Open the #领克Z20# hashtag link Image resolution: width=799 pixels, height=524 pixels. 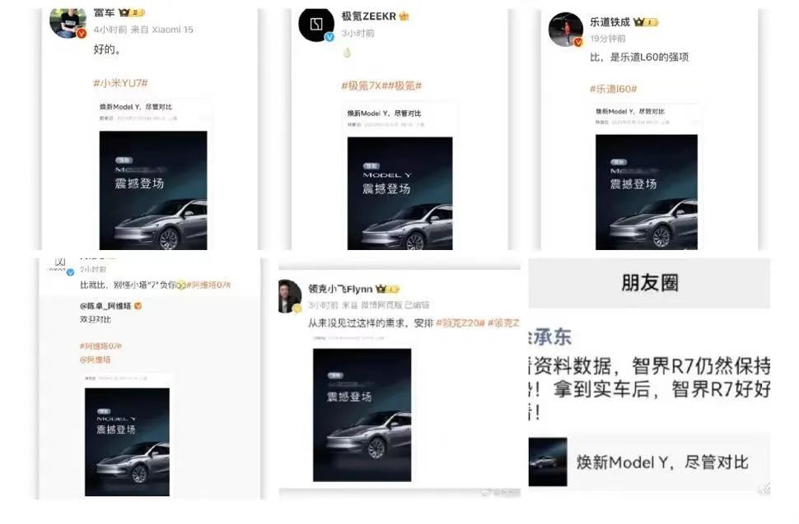pos(460,322)
